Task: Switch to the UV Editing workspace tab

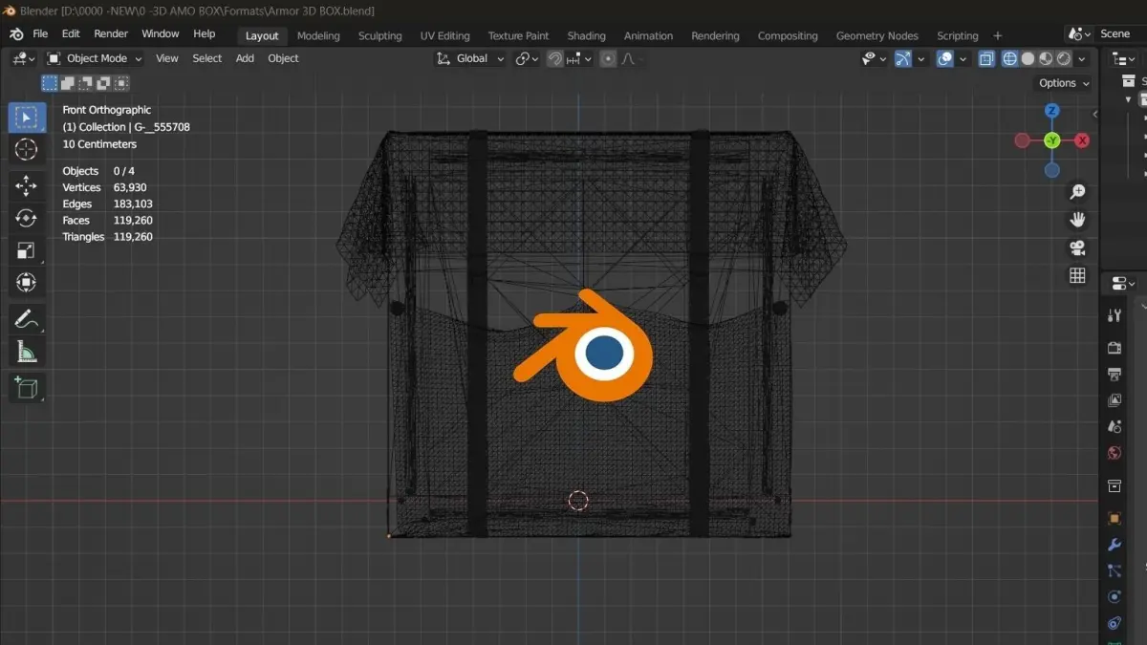Action: click(x=445, y=35)
